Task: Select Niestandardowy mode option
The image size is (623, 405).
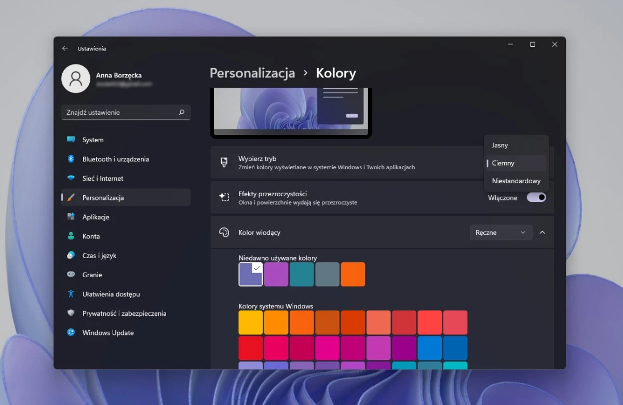Action: click(516, 181)
